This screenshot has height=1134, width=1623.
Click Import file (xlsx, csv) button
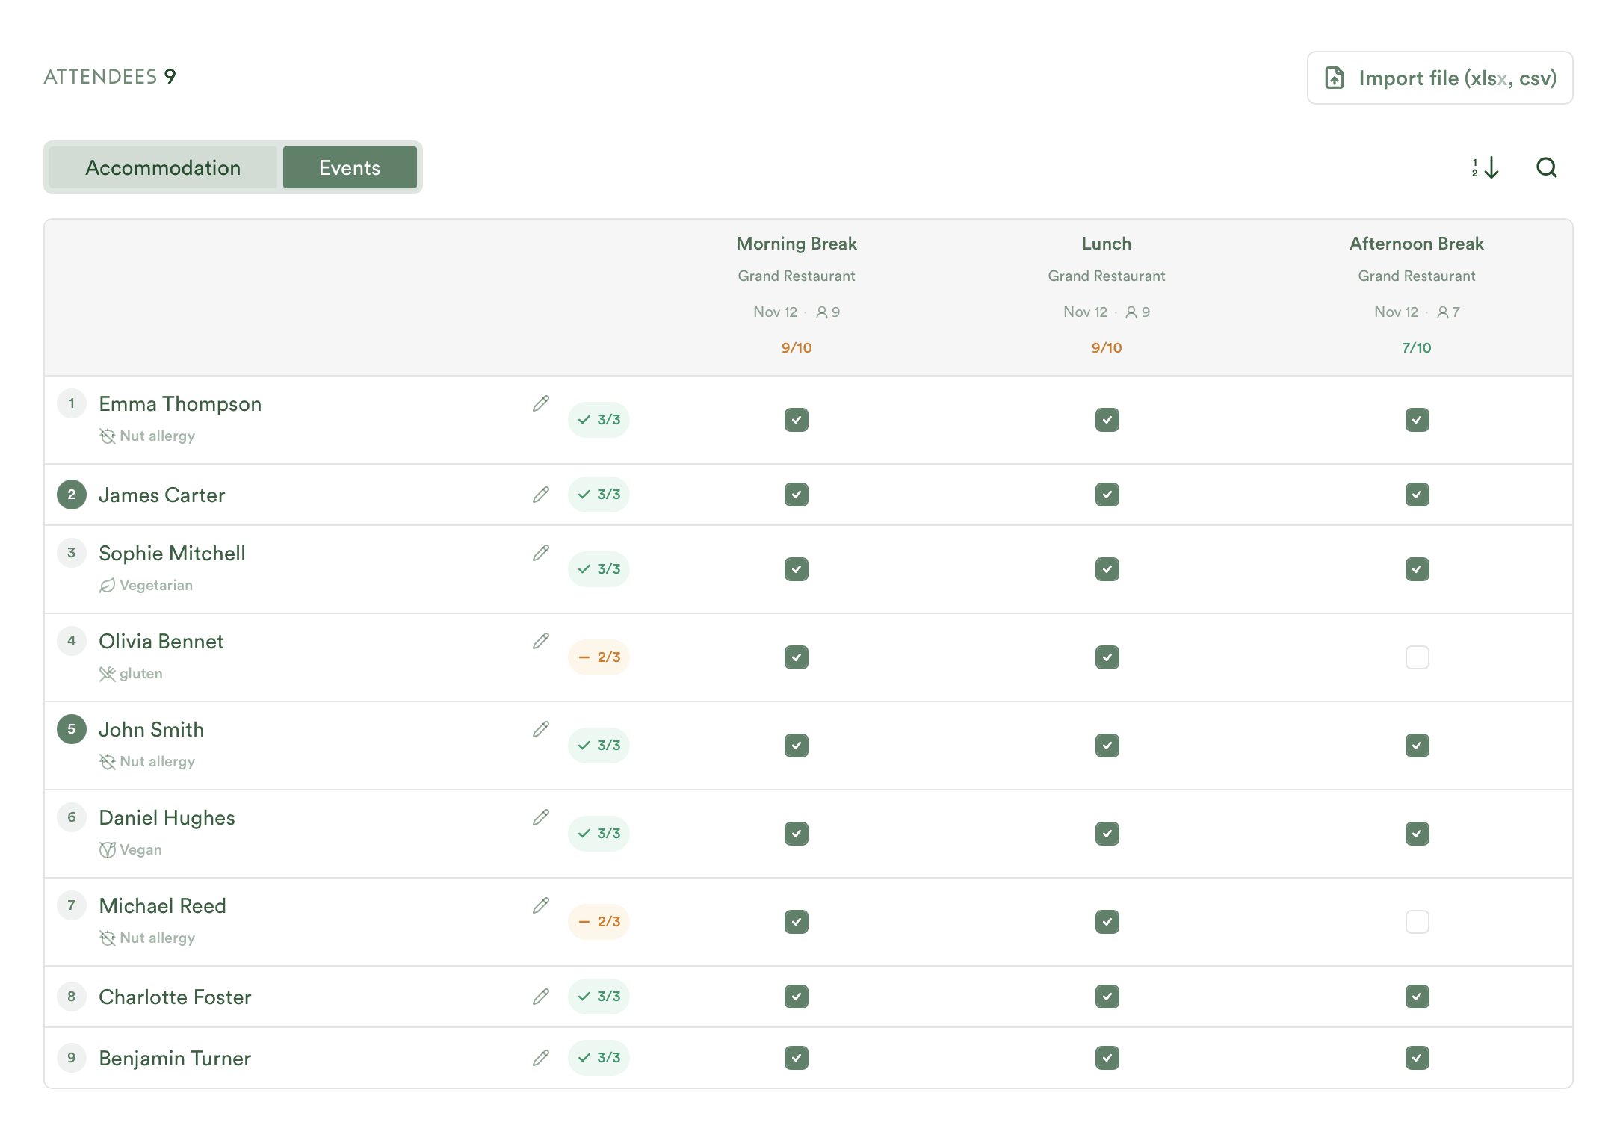coord(1440,78)
